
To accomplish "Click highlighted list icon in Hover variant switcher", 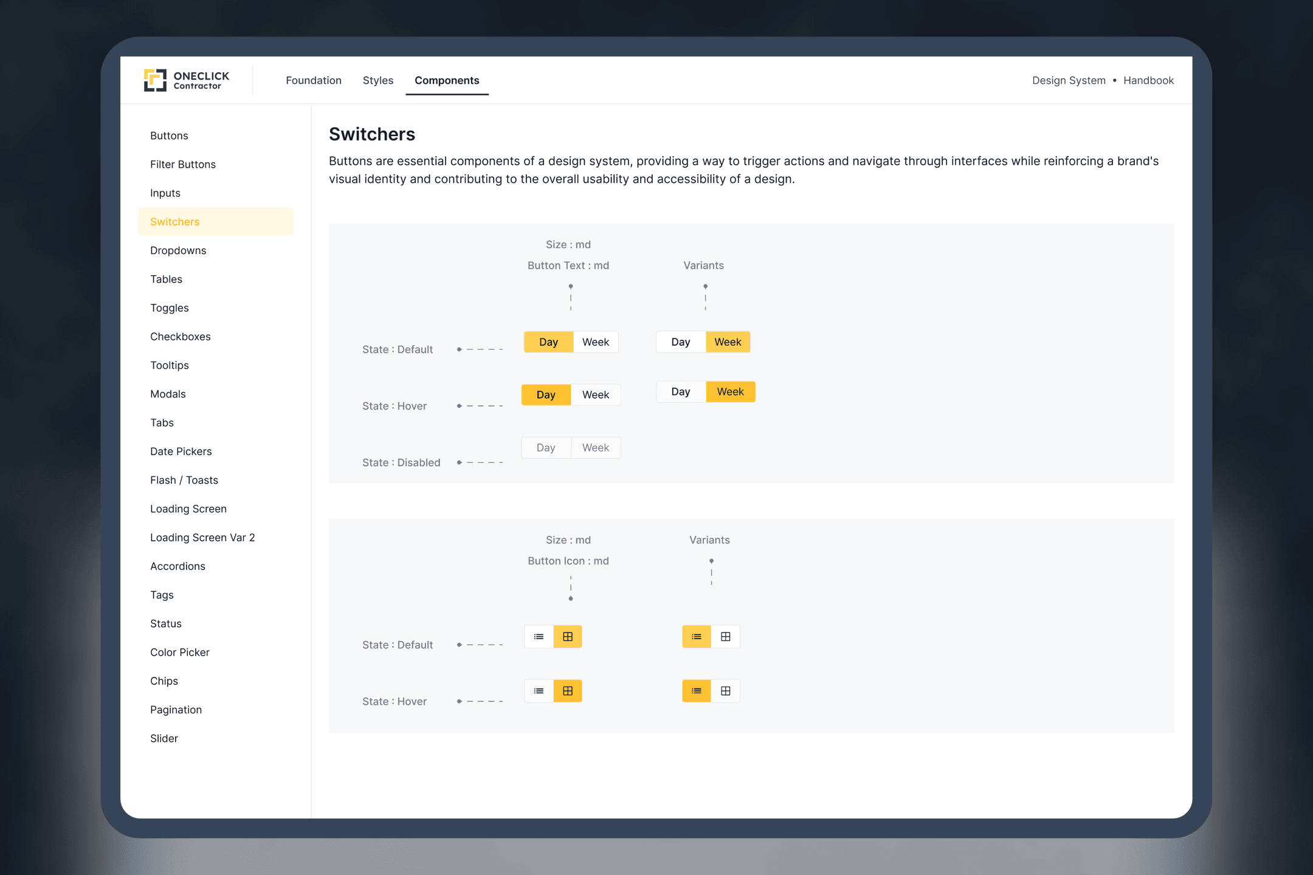I will pos(697,691).
